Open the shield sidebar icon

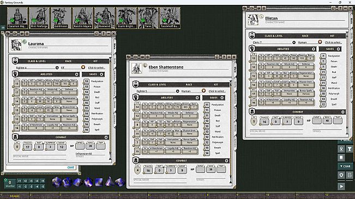[x=341, y=175]
